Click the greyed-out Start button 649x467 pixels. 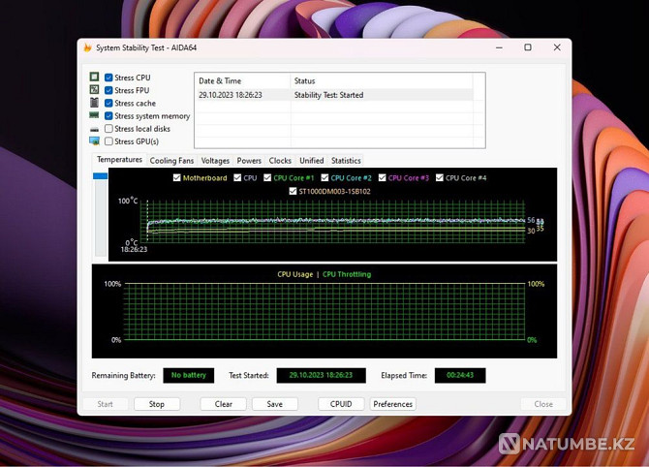[106, 404]
